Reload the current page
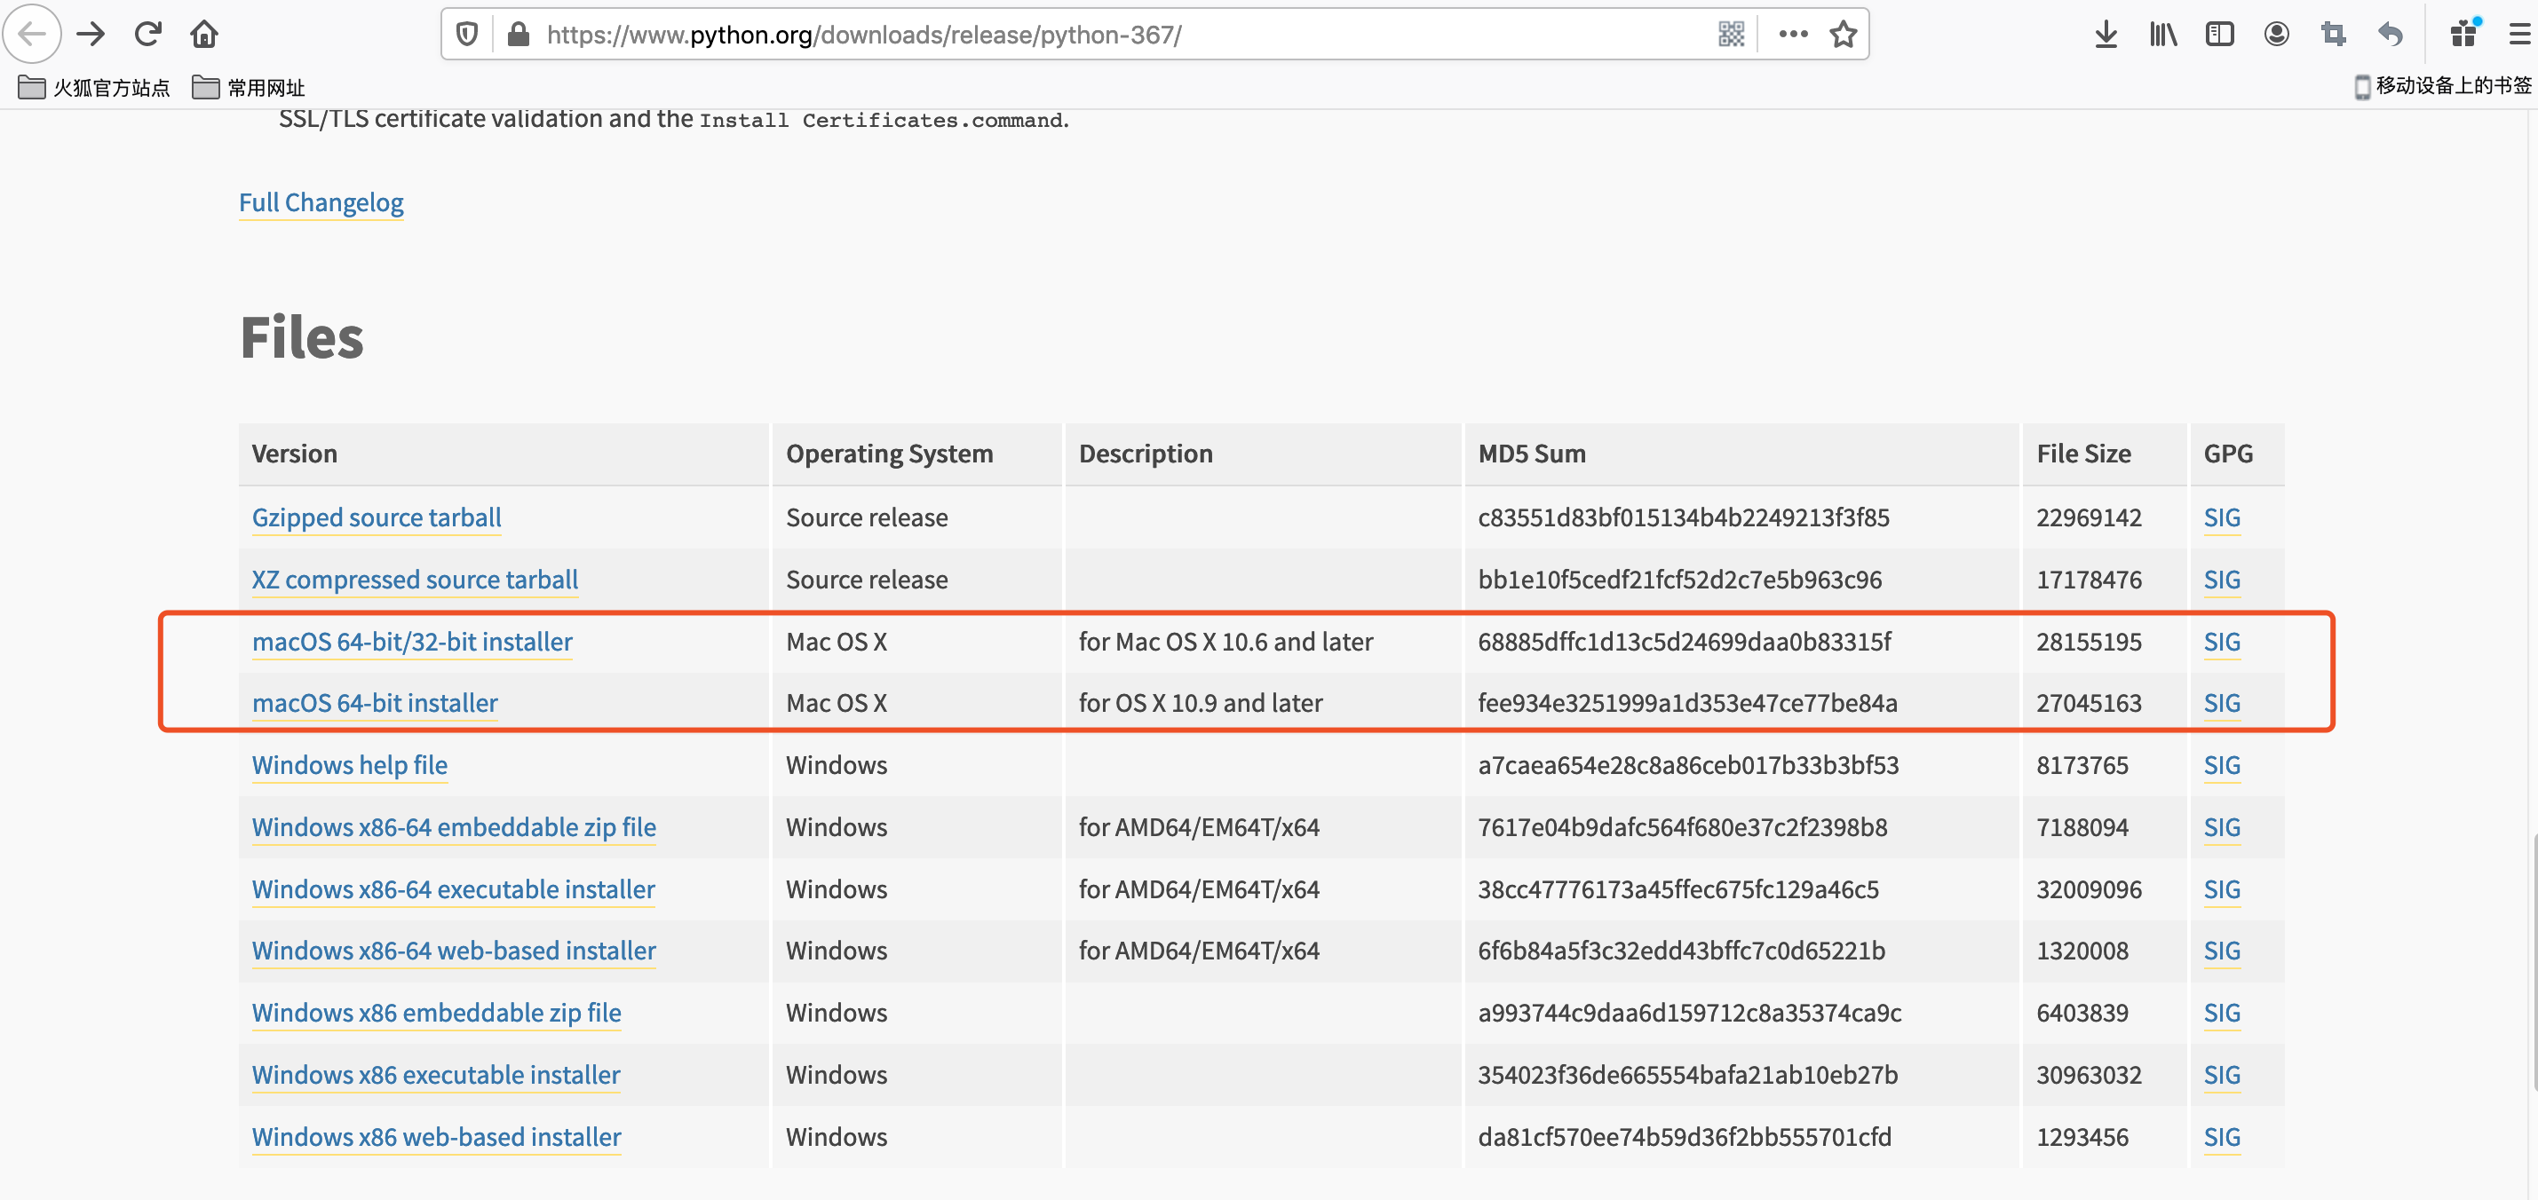 (147, 35)
